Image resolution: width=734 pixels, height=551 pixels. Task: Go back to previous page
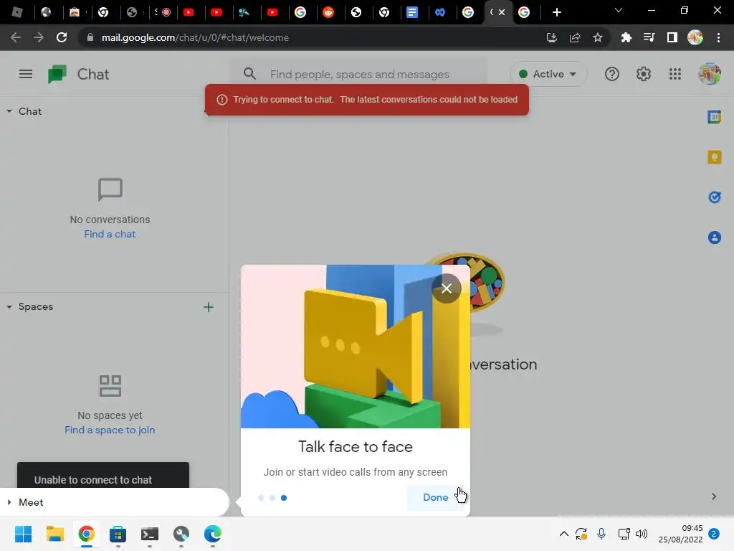tap(16, 37)
